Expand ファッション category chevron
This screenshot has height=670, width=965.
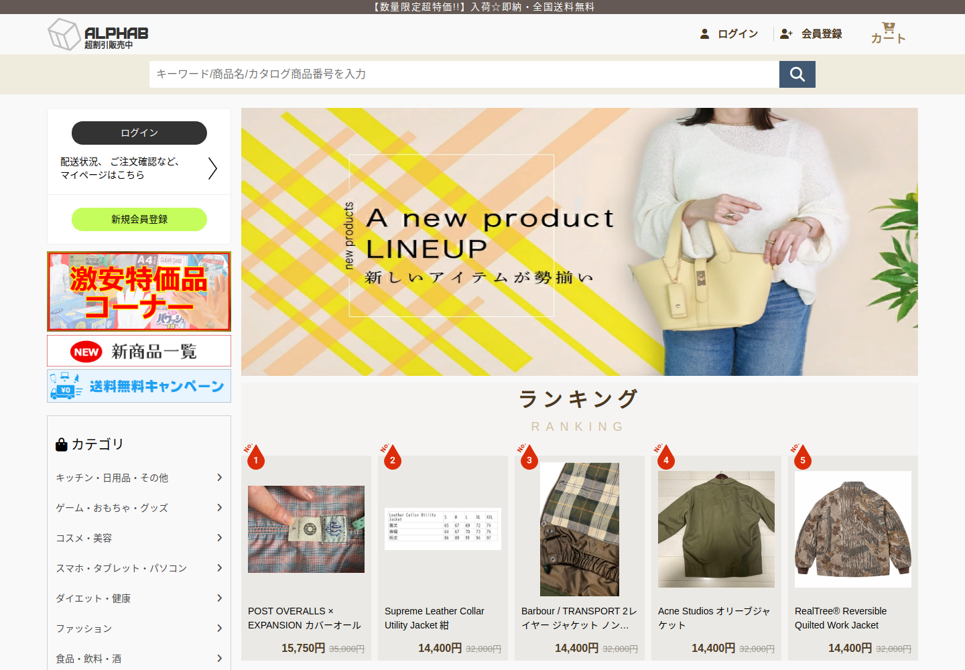(219, 628)
